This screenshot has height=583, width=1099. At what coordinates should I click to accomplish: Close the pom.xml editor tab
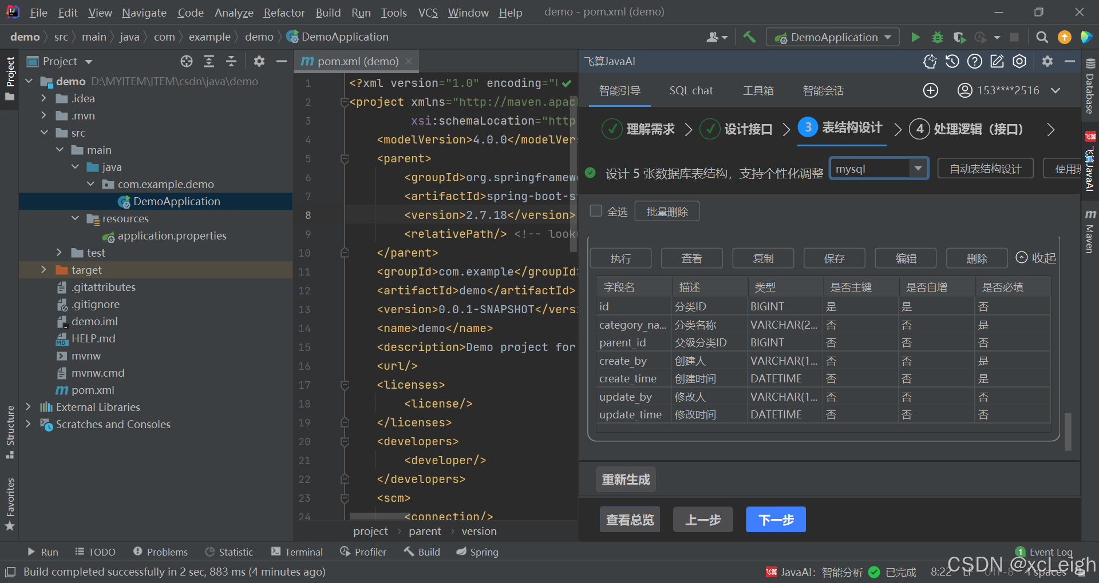[x=409, y=61]
